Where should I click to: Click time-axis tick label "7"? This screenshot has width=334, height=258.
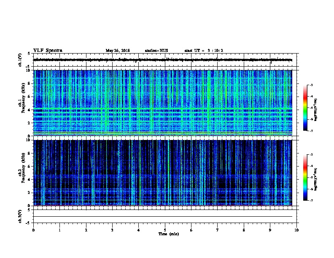[218, 230]
